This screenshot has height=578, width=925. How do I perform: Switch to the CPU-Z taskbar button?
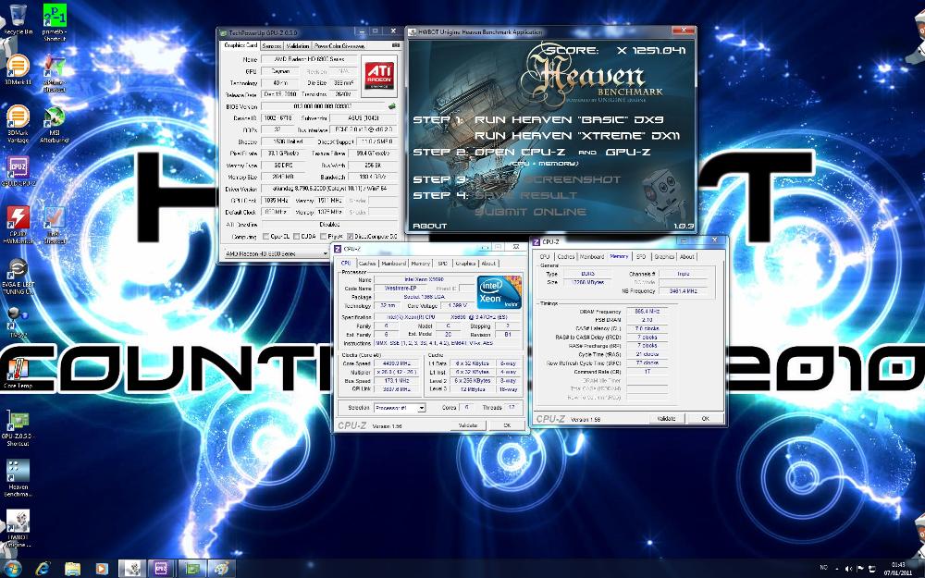(161, 569)
